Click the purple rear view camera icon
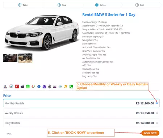163x138 pixels. 44,87
